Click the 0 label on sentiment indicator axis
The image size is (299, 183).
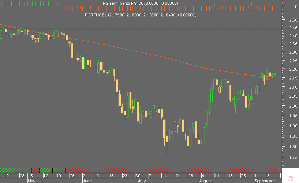coord(296,7)
